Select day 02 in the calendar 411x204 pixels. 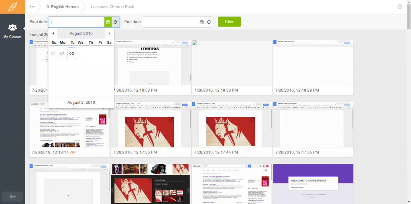(71, 53)
